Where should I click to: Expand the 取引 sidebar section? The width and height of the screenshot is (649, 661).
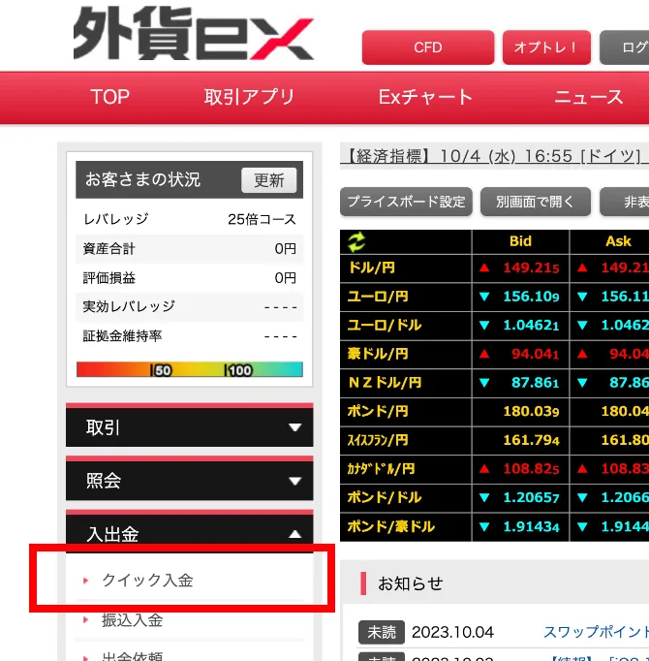click(189, 427)
